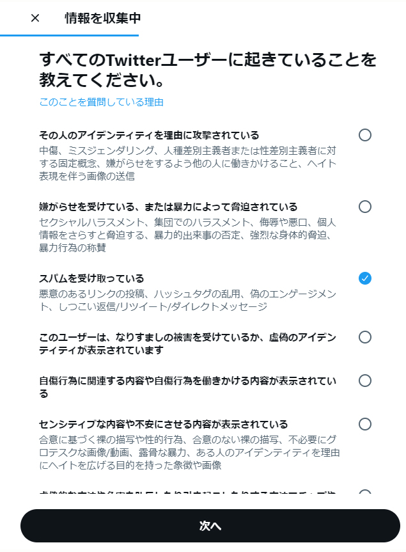Click the label 嫌がらせを受けている、または暴力によって脅迫されている
406x552 pixels.
click(x=168, y=207)
